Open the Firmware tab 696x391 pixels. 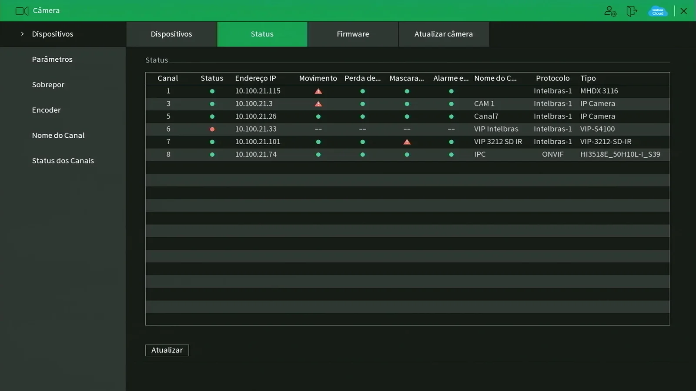pyautogui.click(x=353, y=34)
